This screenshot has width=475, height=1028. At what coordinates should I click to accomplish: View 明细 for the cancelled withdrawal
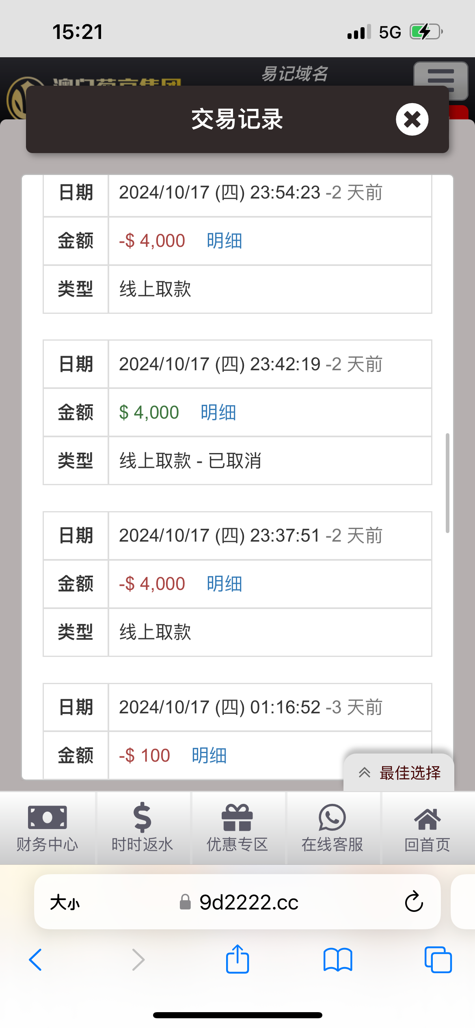click(218, 412)
